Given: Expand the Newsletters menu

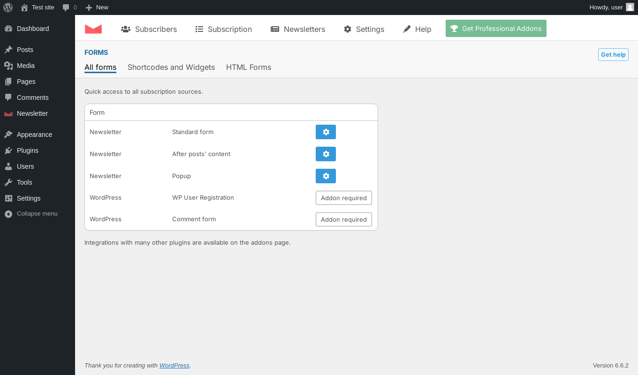Looking at the screenshot, I should (x=298, y=29).
